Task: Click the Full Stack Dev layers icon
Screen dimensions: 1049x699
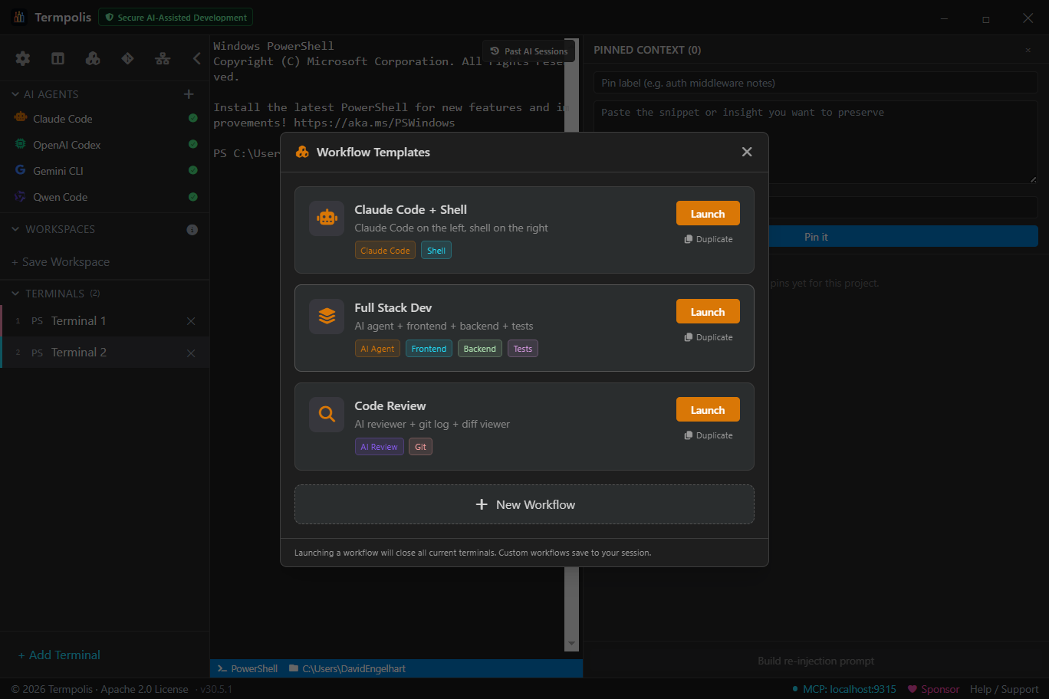Action: 327,317
